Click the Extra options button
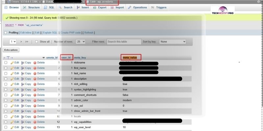The width and height of the screenshot is (263, 131). 11,50
